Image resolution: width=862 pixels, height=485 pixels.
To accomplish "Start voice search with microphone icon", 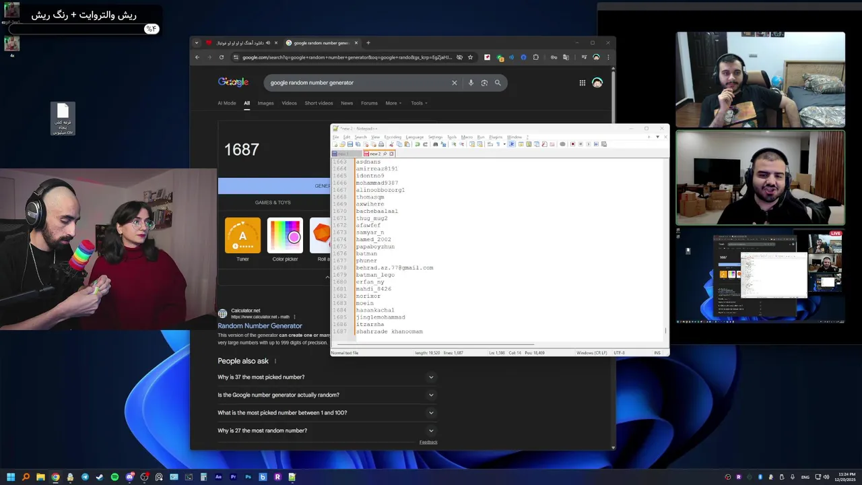I will click(471, 83).
